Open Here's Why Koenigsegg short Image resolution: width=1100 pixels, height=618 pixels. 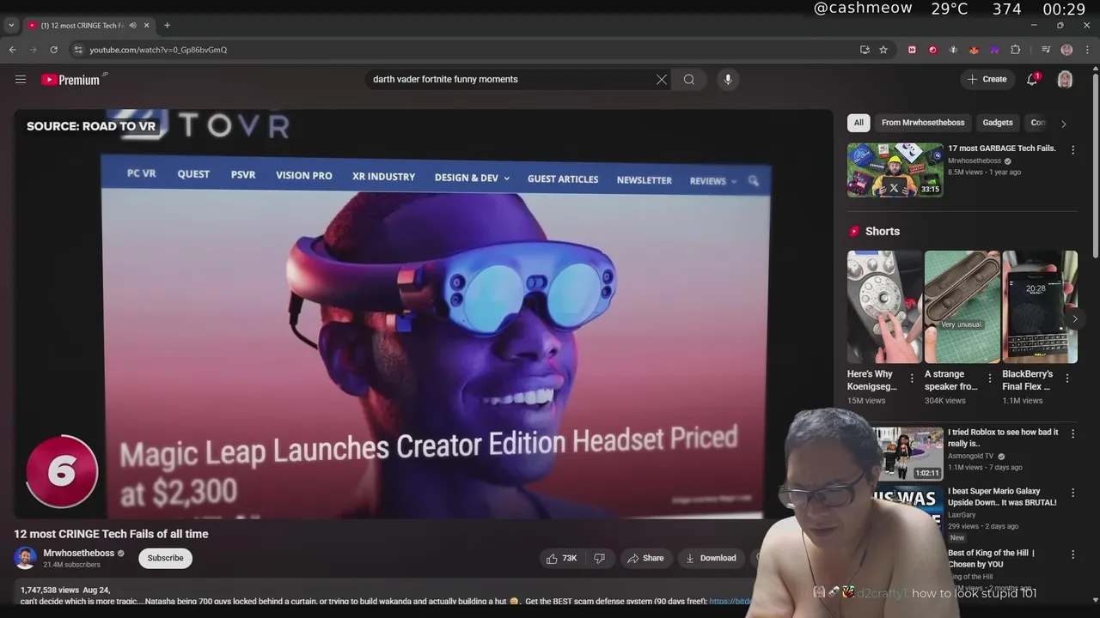[x=884, y=306]
